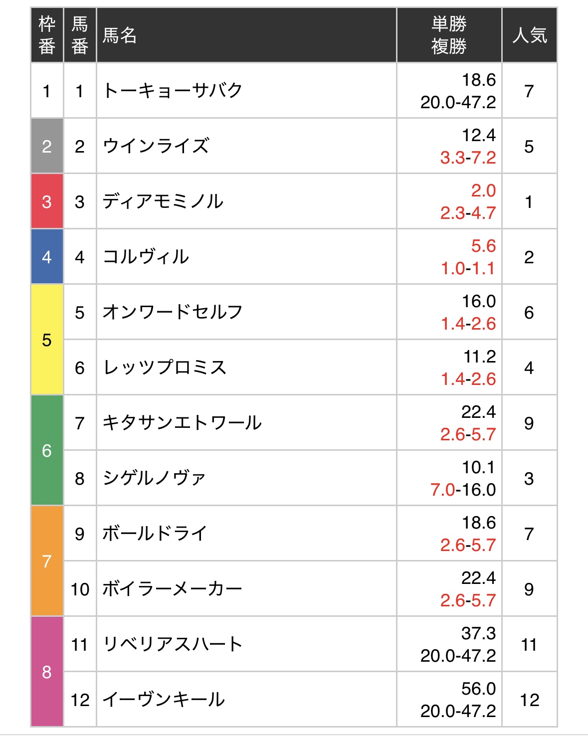Click red frame number 3 cell
Viewport: 588px width, 736px height.
pos(47,201)
